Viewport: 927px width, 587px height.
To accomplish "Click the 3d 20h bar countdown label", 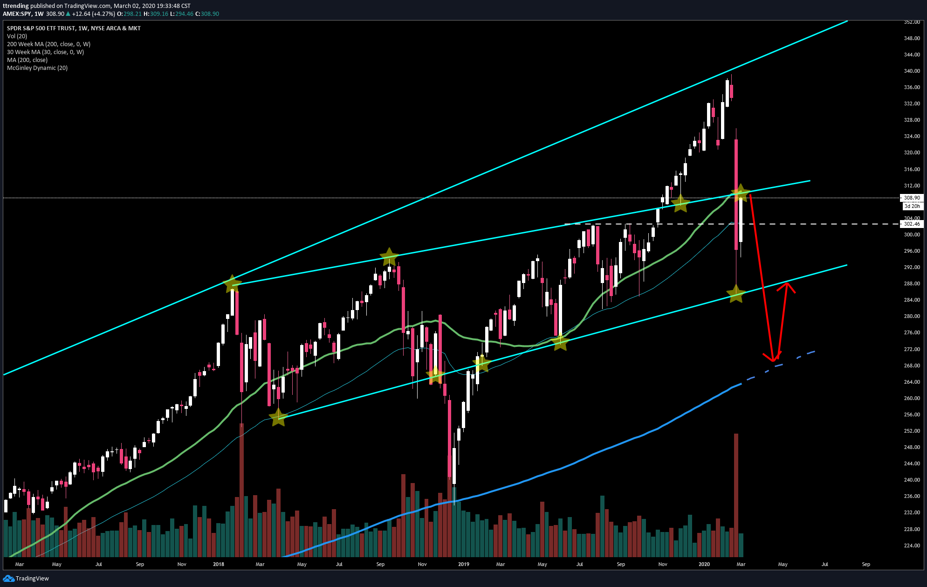I will (912, 206).
